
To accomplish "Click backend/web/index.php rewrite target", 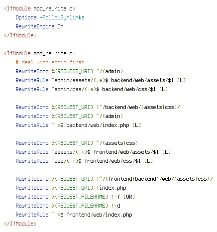I will click(98, 125).
